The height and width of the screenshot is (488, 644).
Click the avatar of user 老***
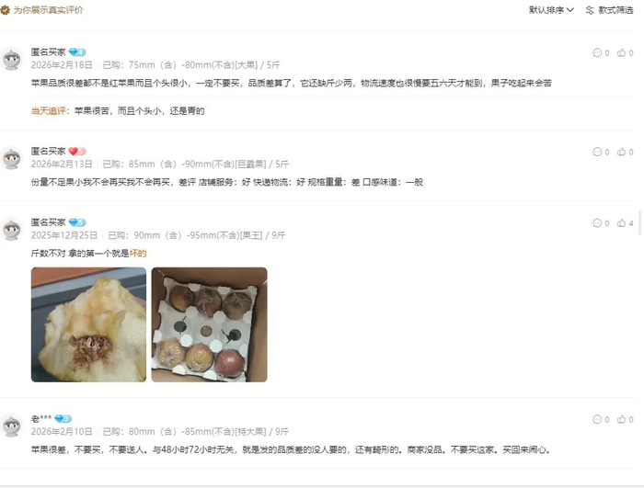click(x=11, y=426)
